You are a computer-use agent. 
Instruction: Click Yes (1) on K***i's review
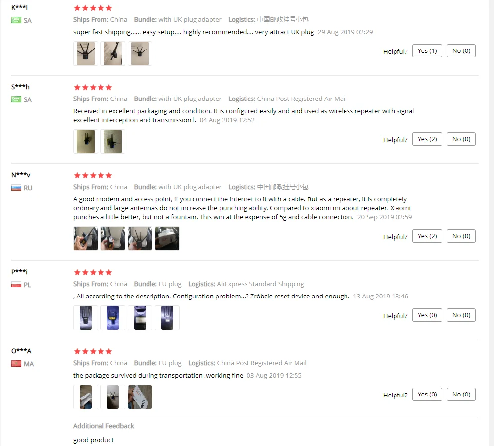(427, 51)
